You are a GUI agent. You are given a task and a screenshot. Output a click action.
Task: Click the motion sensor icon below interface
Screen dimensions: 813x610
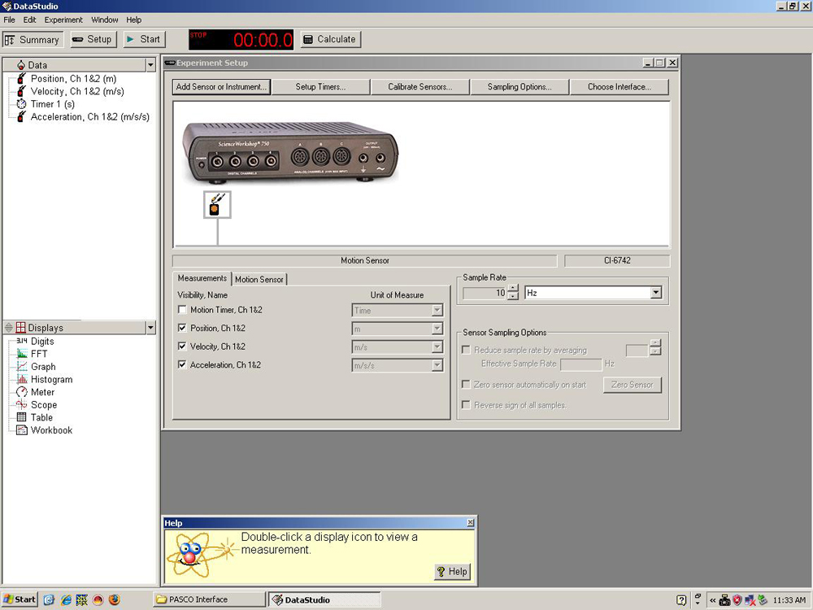tap(217, 205)
